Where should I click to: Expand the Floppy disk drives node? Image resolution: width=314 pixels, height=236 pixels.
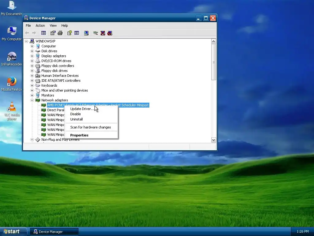(32, 71)
